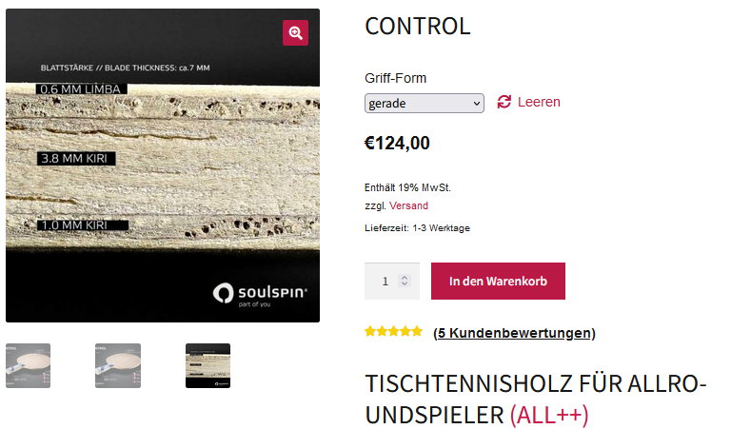Click the Soulspin logo in the image
Image resolution: width=751 pixels, height=429 pixels.
coord(260,294)
